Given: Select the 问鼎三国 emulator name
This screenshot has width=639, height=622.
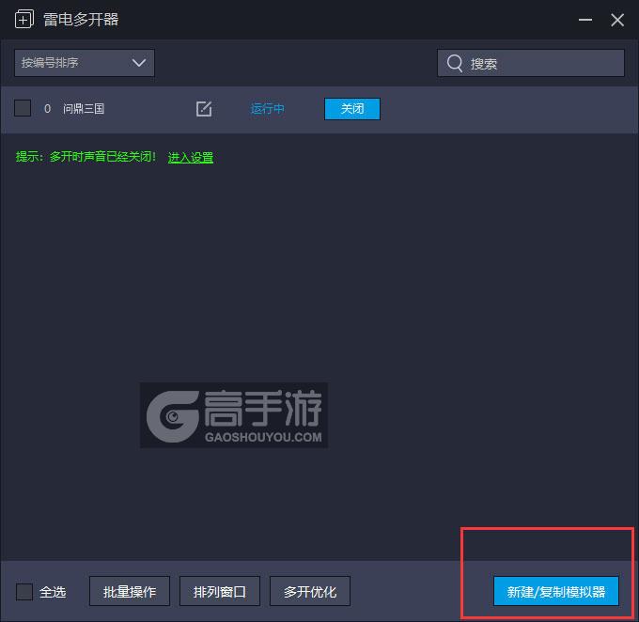Looking at the screenshot, I should 84,109.
